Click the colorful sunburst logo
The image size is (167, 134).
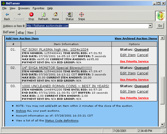click(160, 16)
